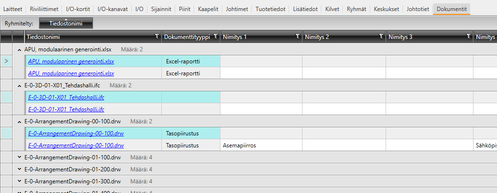Collapse the E-0-3D-01-X01_Tehdashalli.ifc group
The height and width of the screenshot is (193, 497).
click(x=19, y=85)
